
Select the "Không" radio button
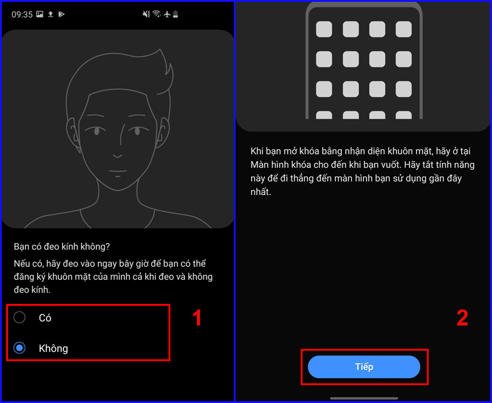click(20, 348)
